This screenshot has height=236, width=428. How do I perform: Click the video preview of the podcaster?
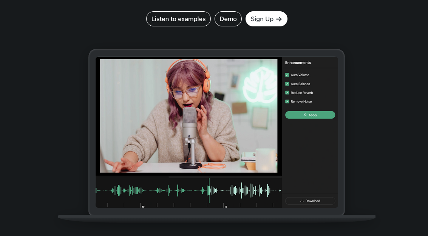click(x=189, y=116)
